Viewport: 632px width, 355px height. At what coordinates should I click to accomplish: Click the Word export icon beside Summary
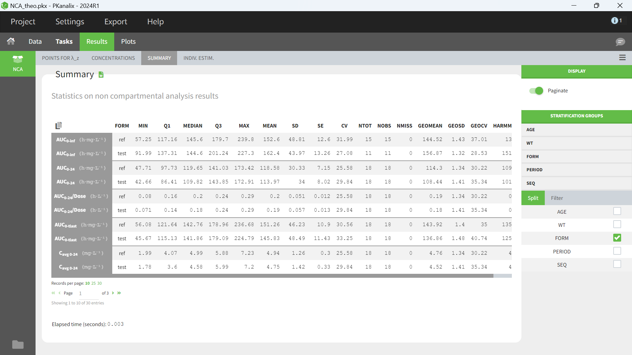tap(101, 75)
